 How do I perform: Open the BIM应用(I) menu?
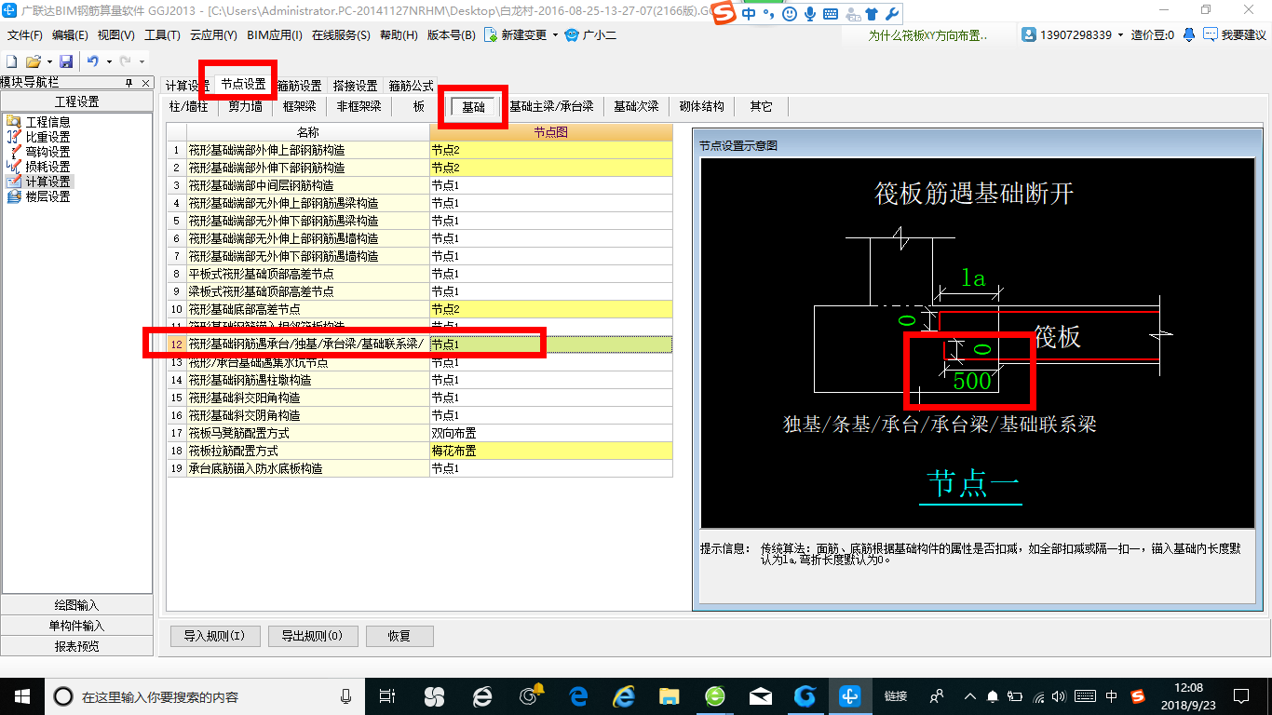(275, 35)
